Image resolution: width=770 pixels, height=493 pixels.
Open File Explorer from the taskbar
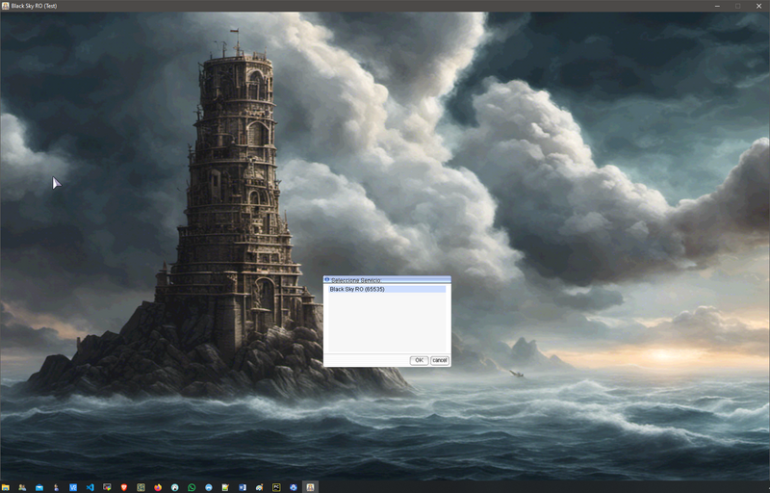5,487
